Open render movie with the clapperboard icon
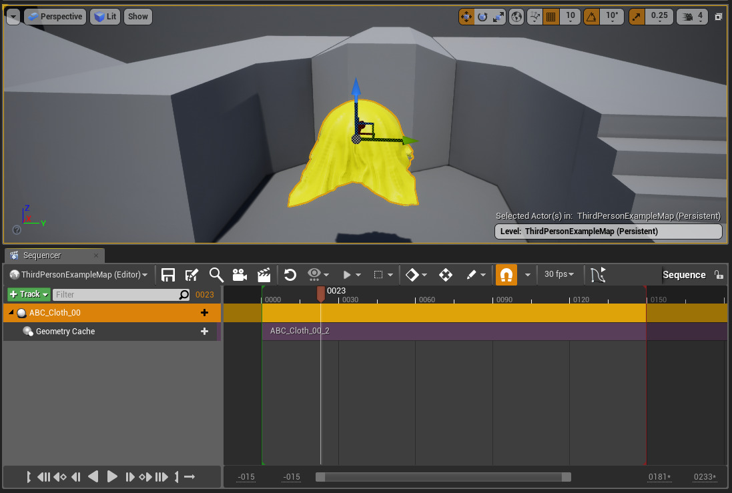The width and height of the screenshot is (732, 493). (264, 275)
